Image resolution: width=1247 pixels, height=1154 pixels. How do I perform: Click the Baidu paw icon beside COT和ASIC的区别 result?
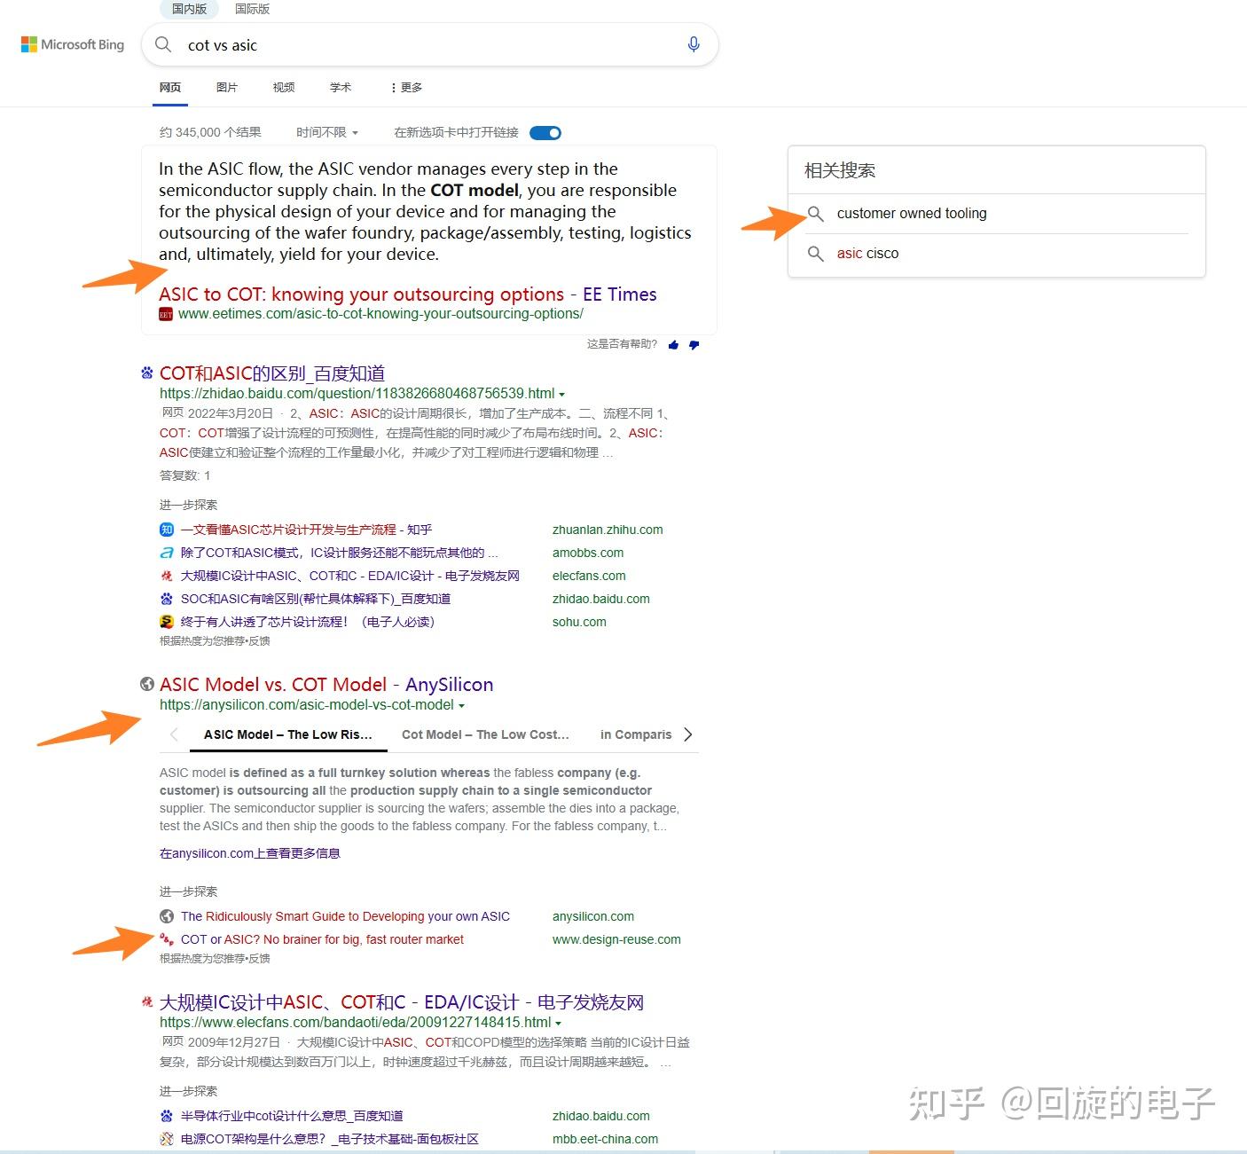pos(146,373)
